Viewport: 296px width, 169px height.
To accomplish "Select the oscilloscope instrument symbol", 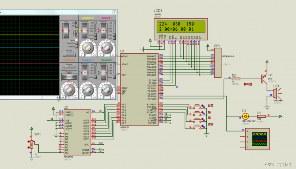I will 256,139.
